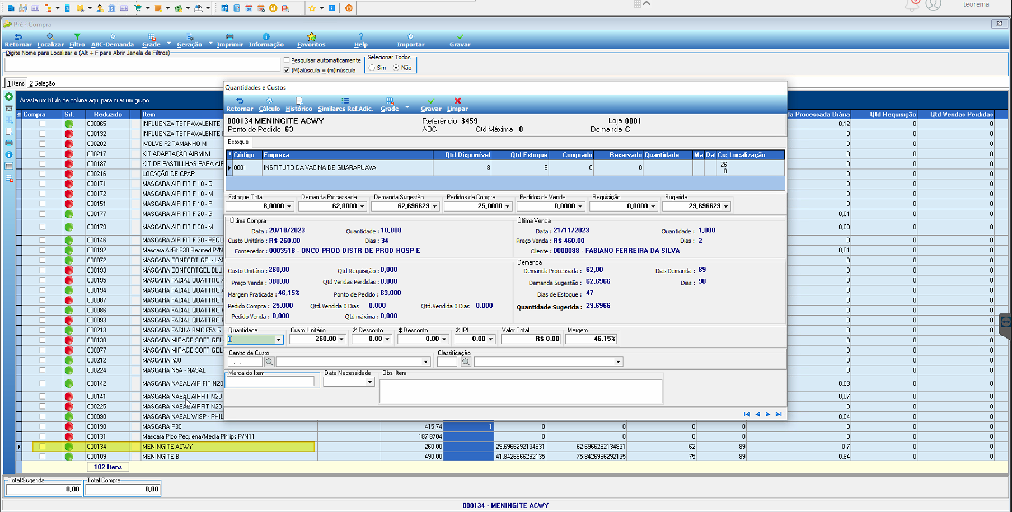This screenshot has height=512, width=1012.
Task: Open Similares Ref.Adic. list
Action: point(345,105)
